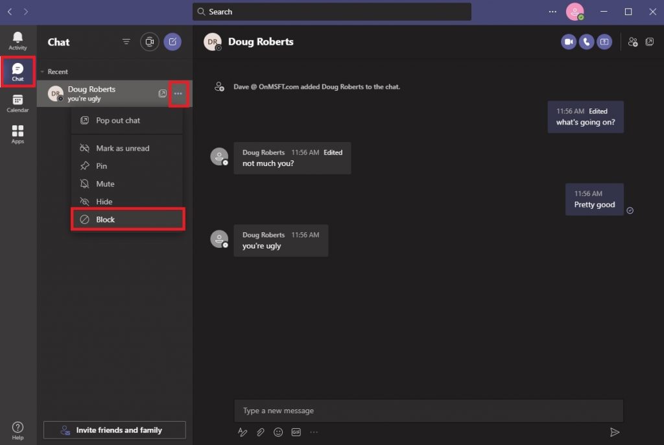Open the chat list filter
This screenshot has height=445, width=664.
[126, 42]
